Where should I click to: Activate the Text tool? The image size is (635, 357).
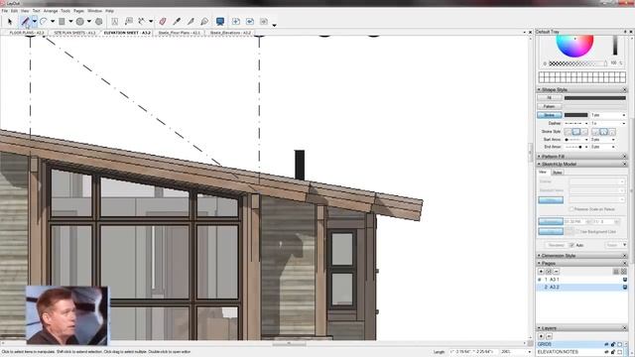click(x=115, y=22)
